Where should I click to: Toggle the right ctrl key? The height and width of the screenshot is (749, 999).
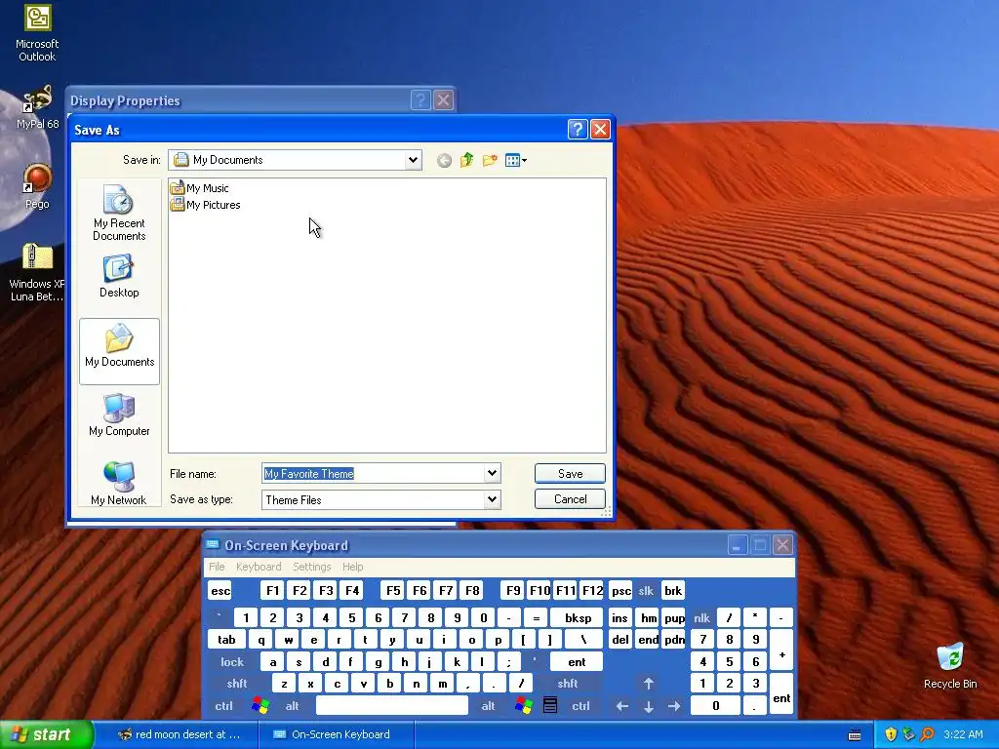[x=580, y=706]
